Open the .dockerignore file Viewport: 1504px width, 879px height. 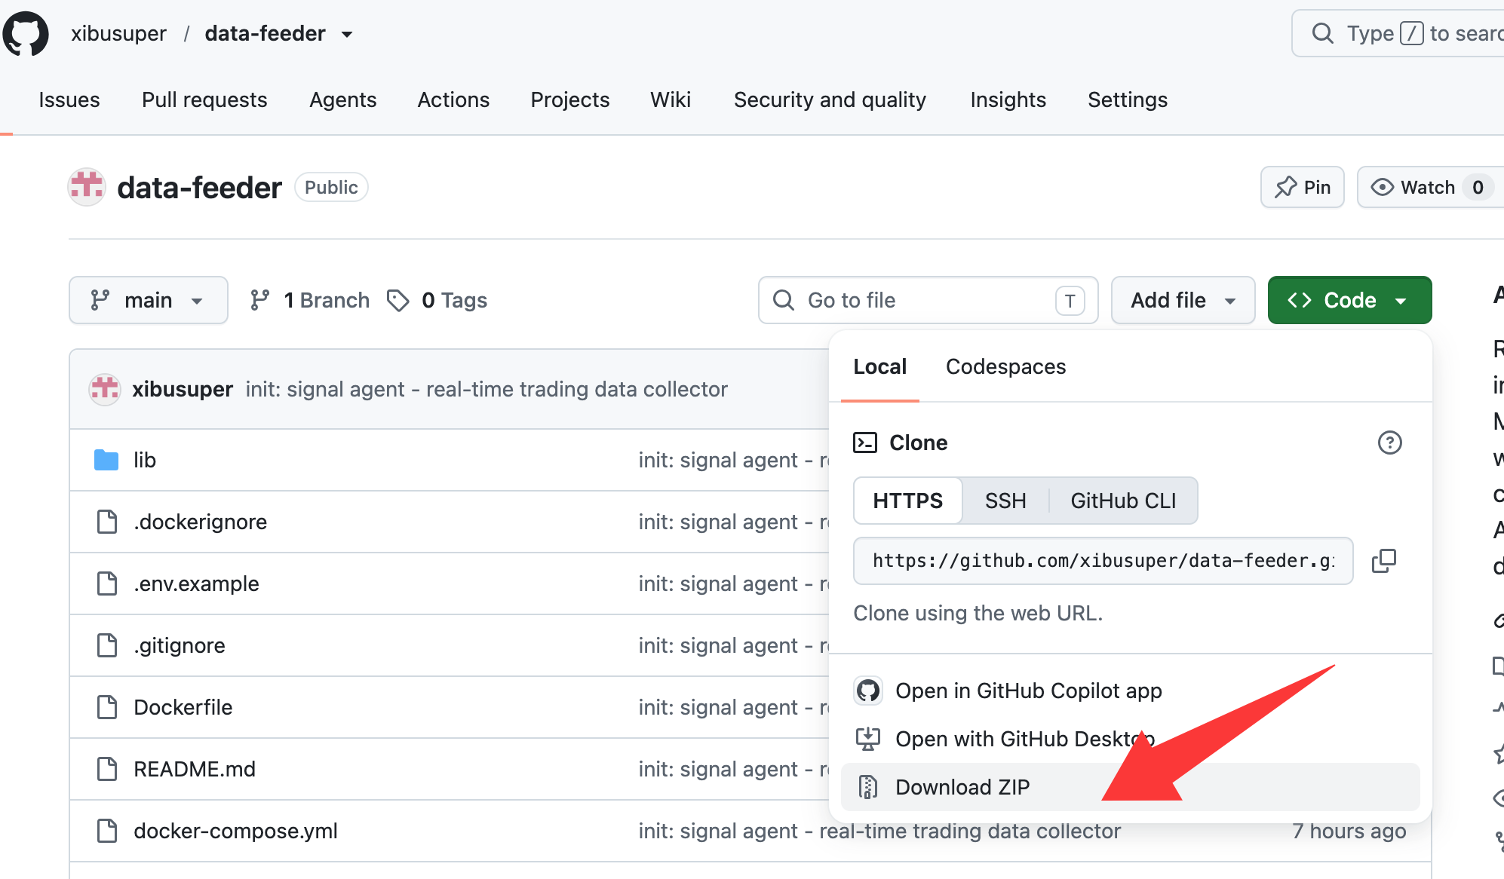pyautogui.click(x=200, y=522)
